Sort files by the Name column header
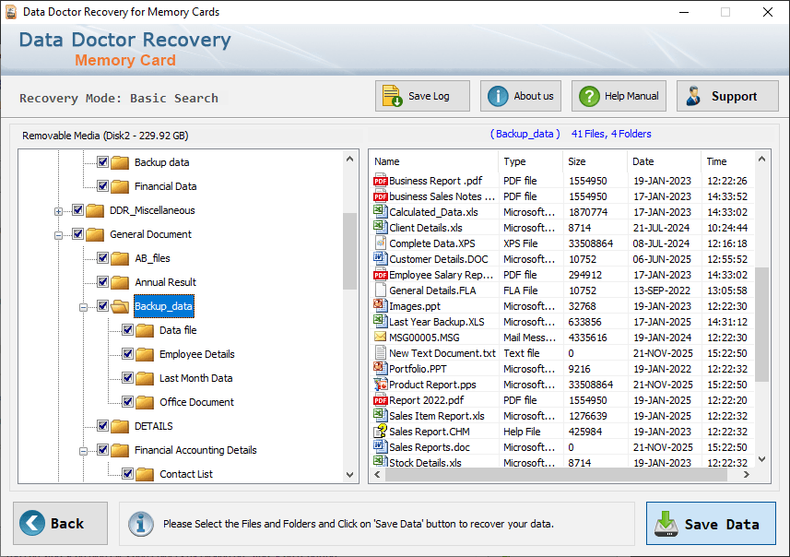Viewport: 790px width, 557px height. 434,161
